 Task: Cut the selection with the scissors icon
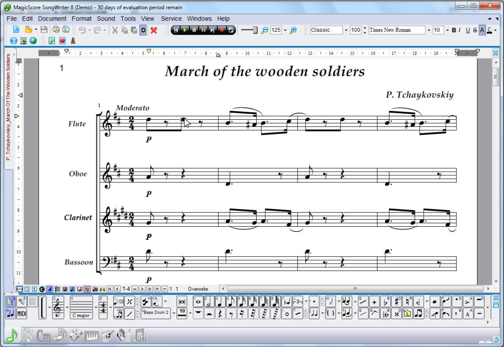115,30
